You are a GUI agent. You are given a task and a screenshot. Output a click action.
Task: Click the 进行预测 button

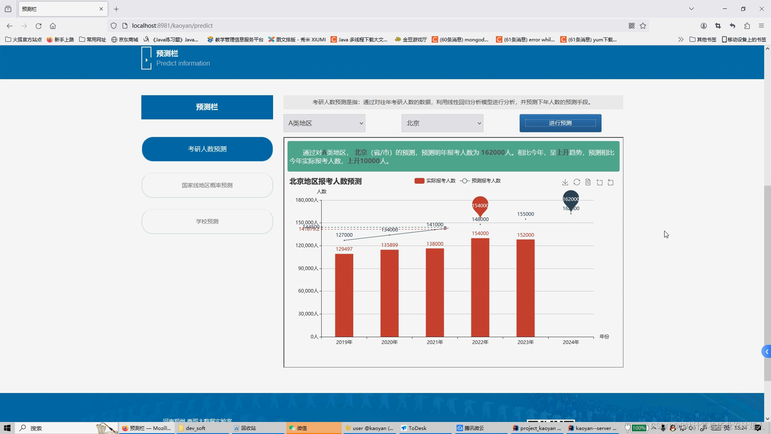coord(560,123)
